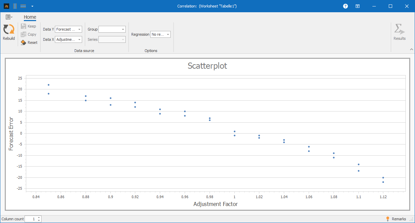Increase Column count with the up arrow
Viewport: 415px width, 223px height.
pyautogui.click(x=39, y=218)
